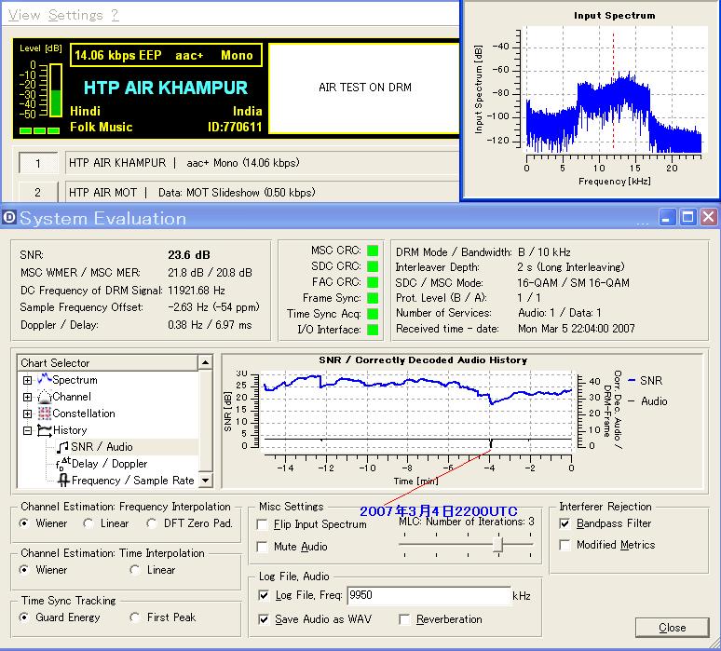Maximize the System Evaluation window
Viewport: 721px width, 651px height.
[x=687, y=217]
